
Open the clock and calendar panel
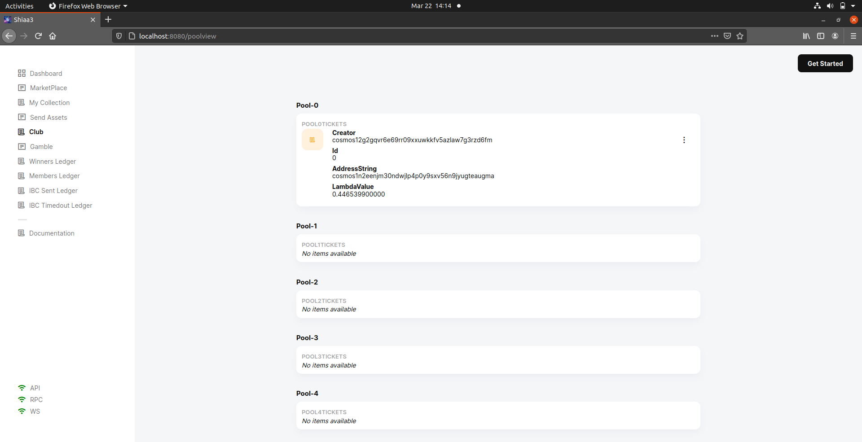click(431, 6)
